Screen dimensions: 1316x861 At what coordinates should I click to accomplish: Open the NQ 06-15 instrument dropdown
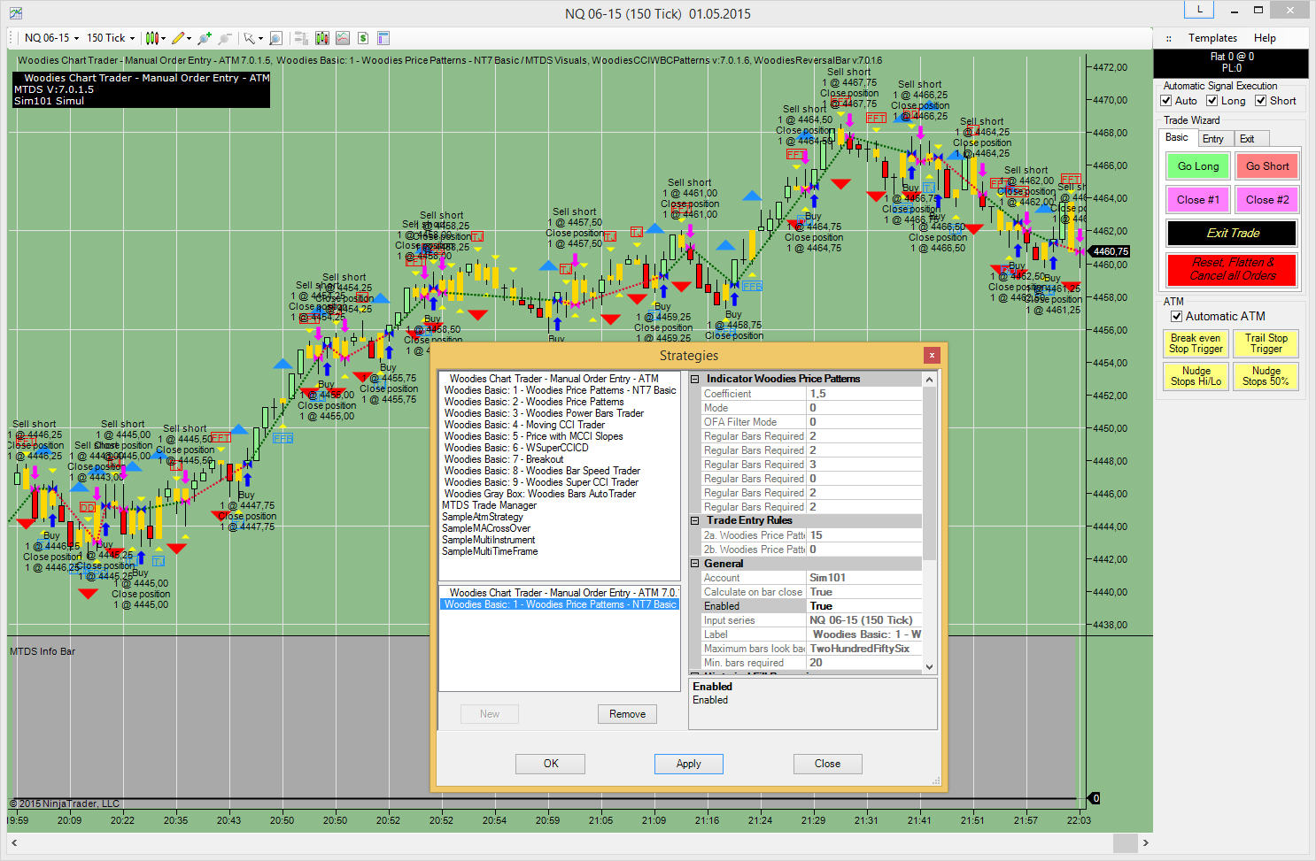click(x=51, y=38)
